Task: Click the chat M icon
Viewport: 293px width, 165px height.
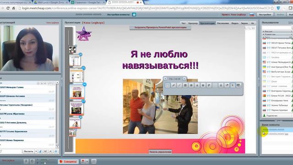Action: point(45,151)
